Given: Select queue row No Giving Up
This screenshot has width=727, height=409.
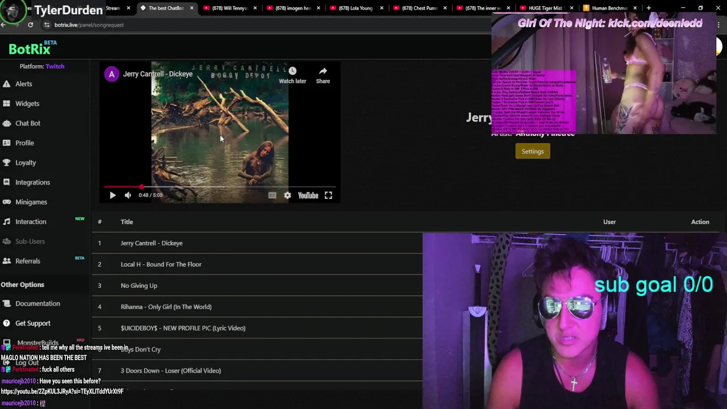Looking at the screenshot, I should 257,286.
